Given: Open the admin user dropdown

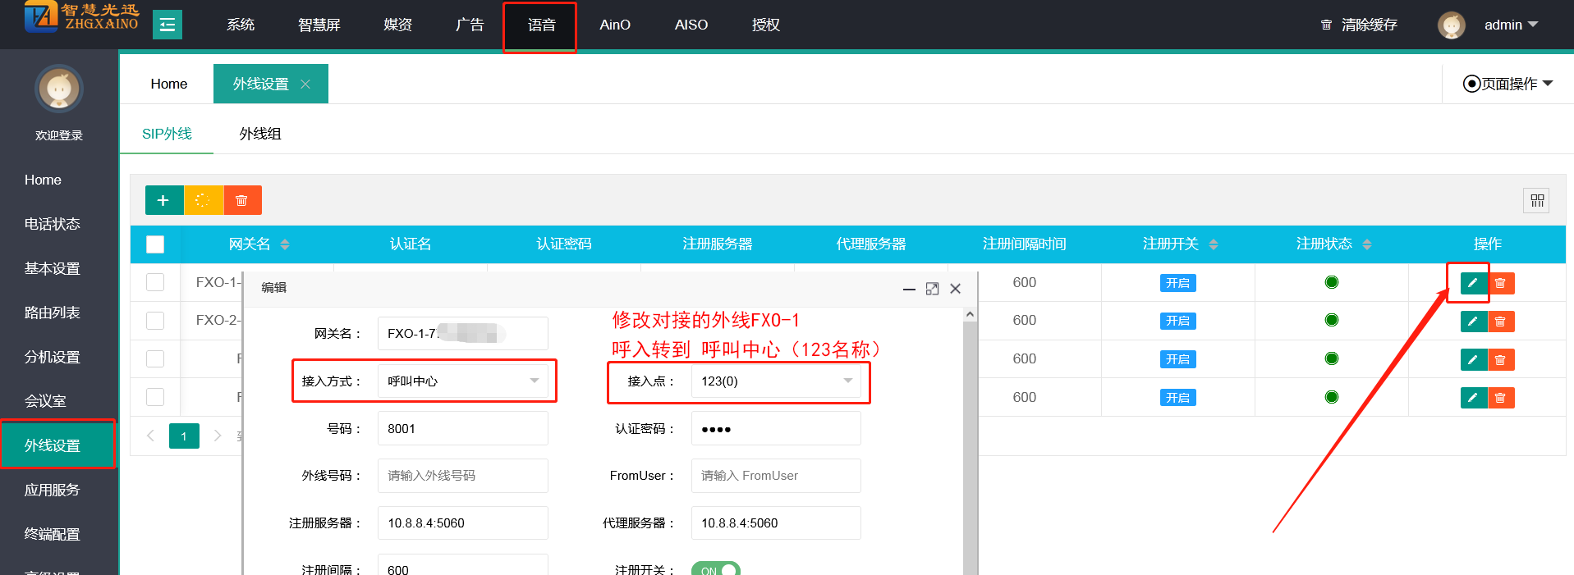Looking at the screenshot, I should coord(1510,25).
